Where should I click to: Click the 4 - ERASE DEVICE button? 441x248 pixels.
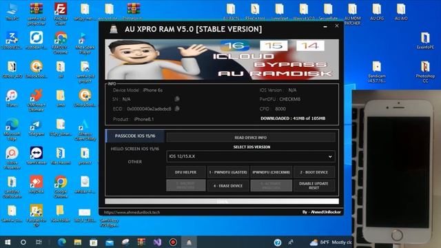pyautogui.click(x=228, y=185)
